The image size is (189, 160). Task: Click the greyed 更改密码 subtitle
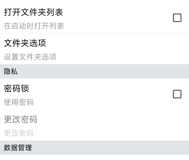[x=19, y=133]
